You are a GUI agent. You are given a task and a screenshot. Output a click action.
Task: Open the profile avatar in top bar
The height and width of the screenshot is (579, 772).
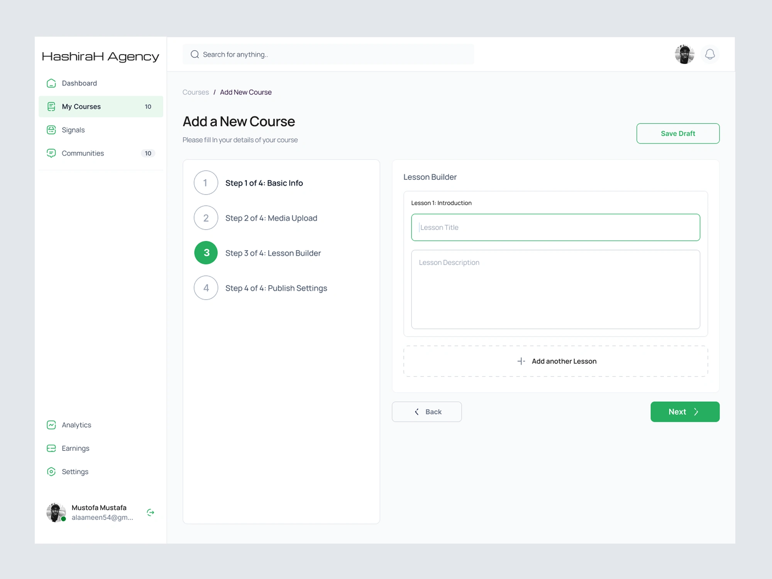[684, 54]
